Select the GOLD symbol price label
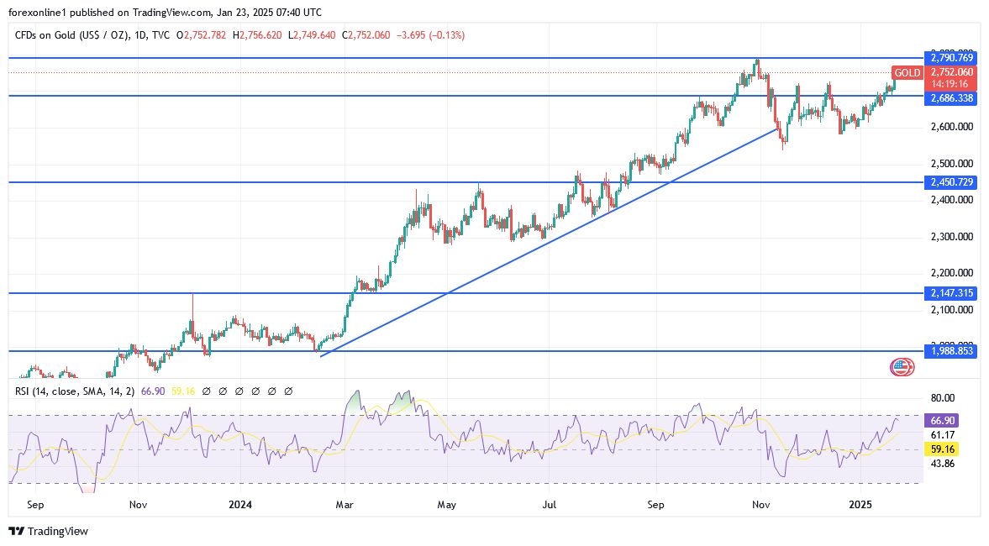Image resolution: width=989 pixels, height=546 pixels. point(907,73)
